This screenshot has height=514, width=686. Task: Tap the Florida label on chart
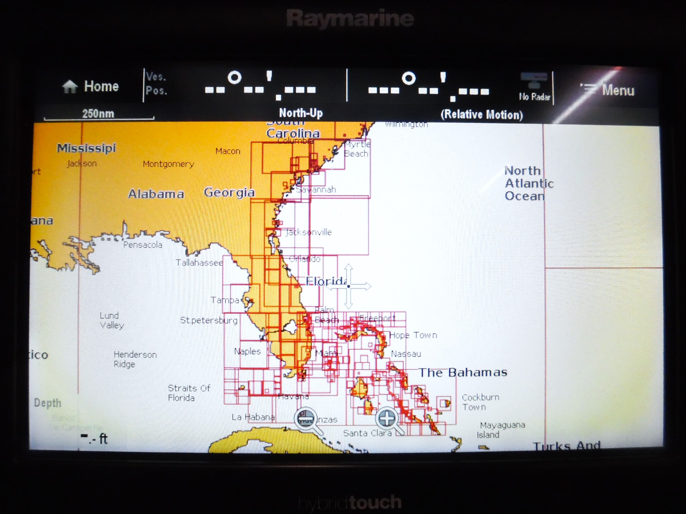coord(326,281)
